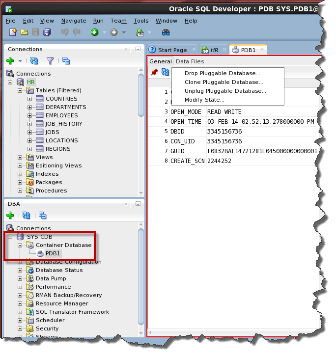
Task: Click Connections tree vertical scrollbar thumb
Action: coord(141,95)
